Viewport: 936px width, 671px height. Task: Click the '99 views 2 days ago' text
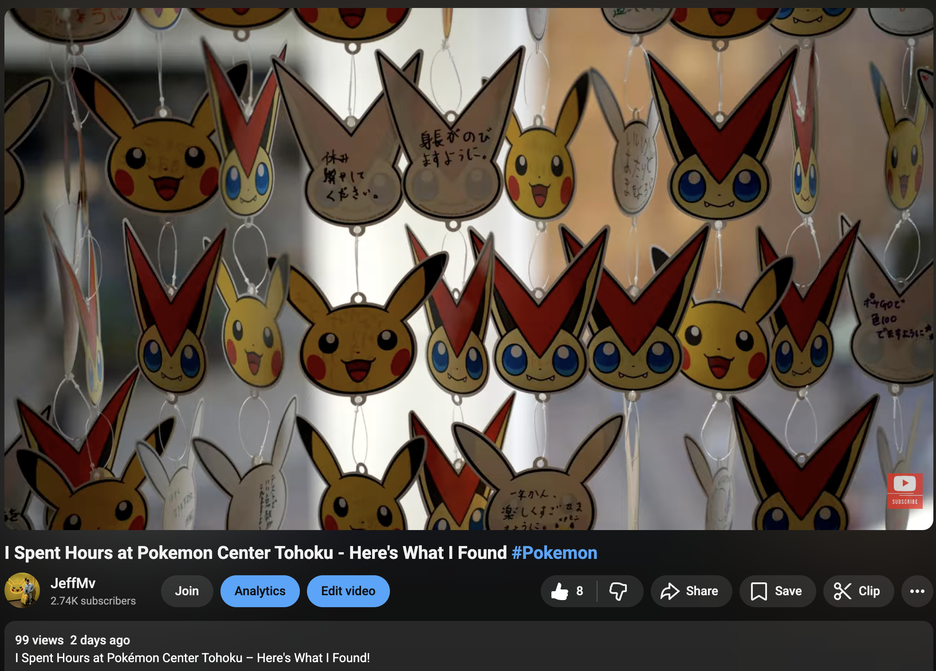click(x=72, y=640)
